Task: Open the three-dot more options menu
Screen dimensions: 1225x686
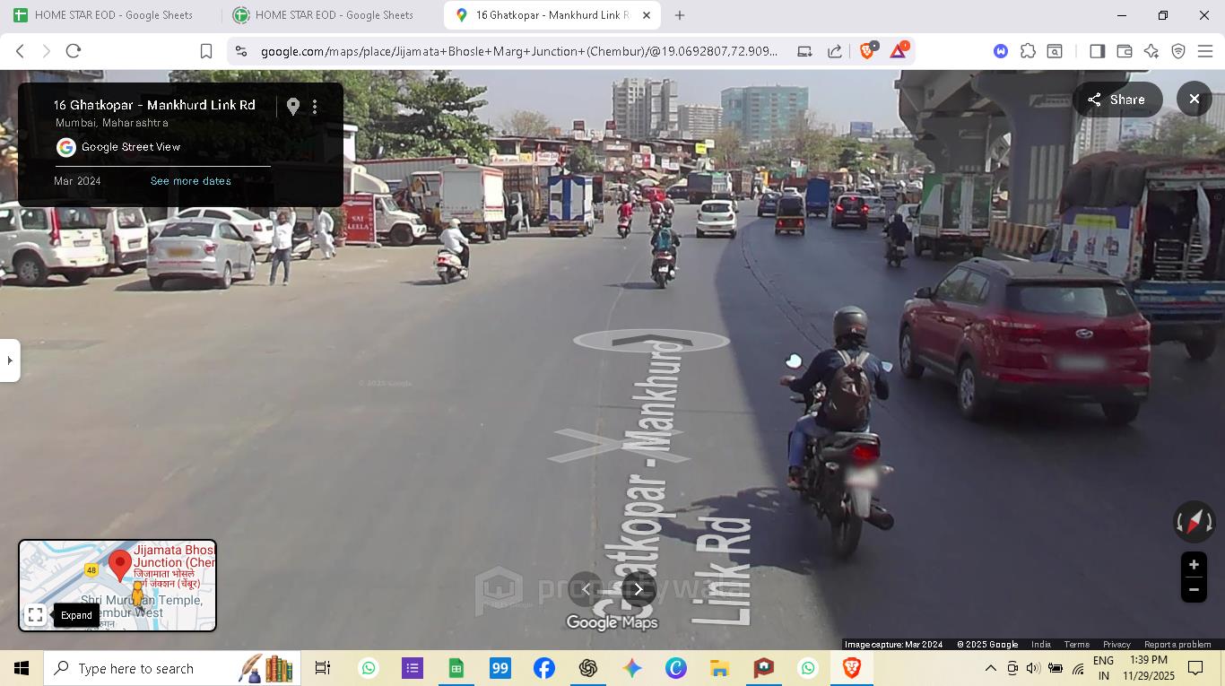Action: (315, 107)
